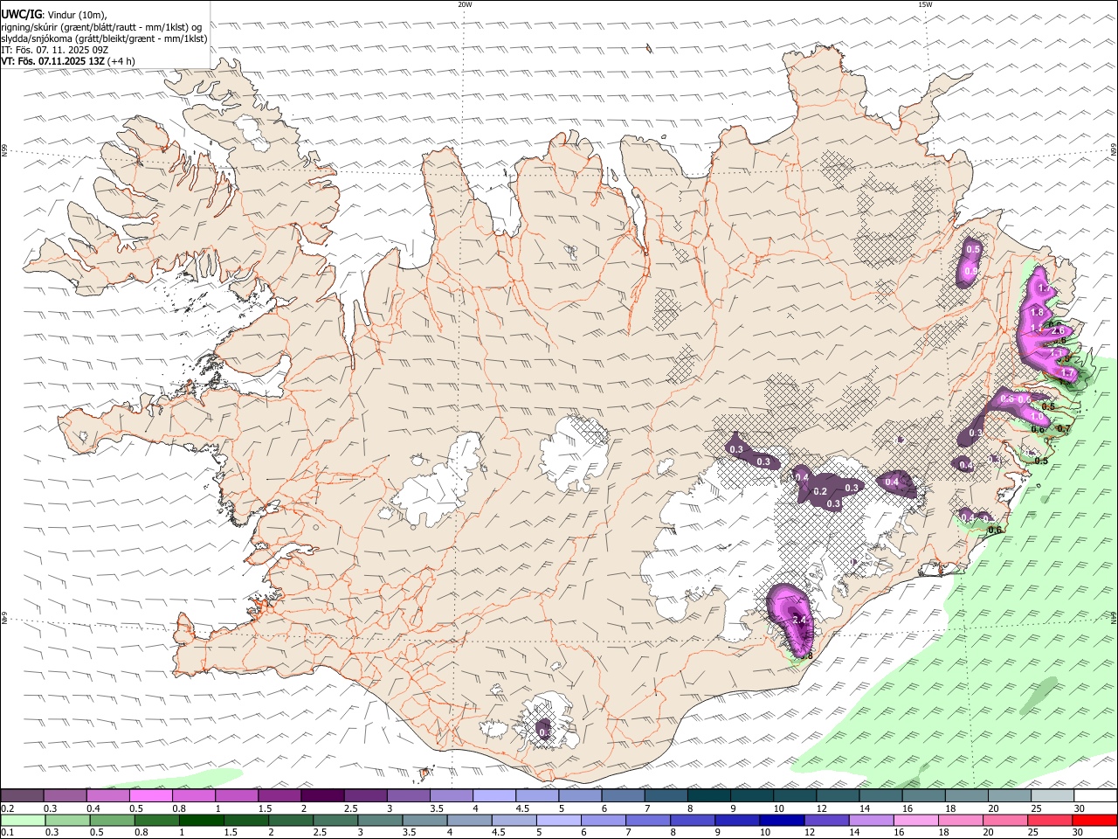Click the upper legend swatch labeled 3
The height and width of the screenshot is (839, 1118).
pos(408,795)
